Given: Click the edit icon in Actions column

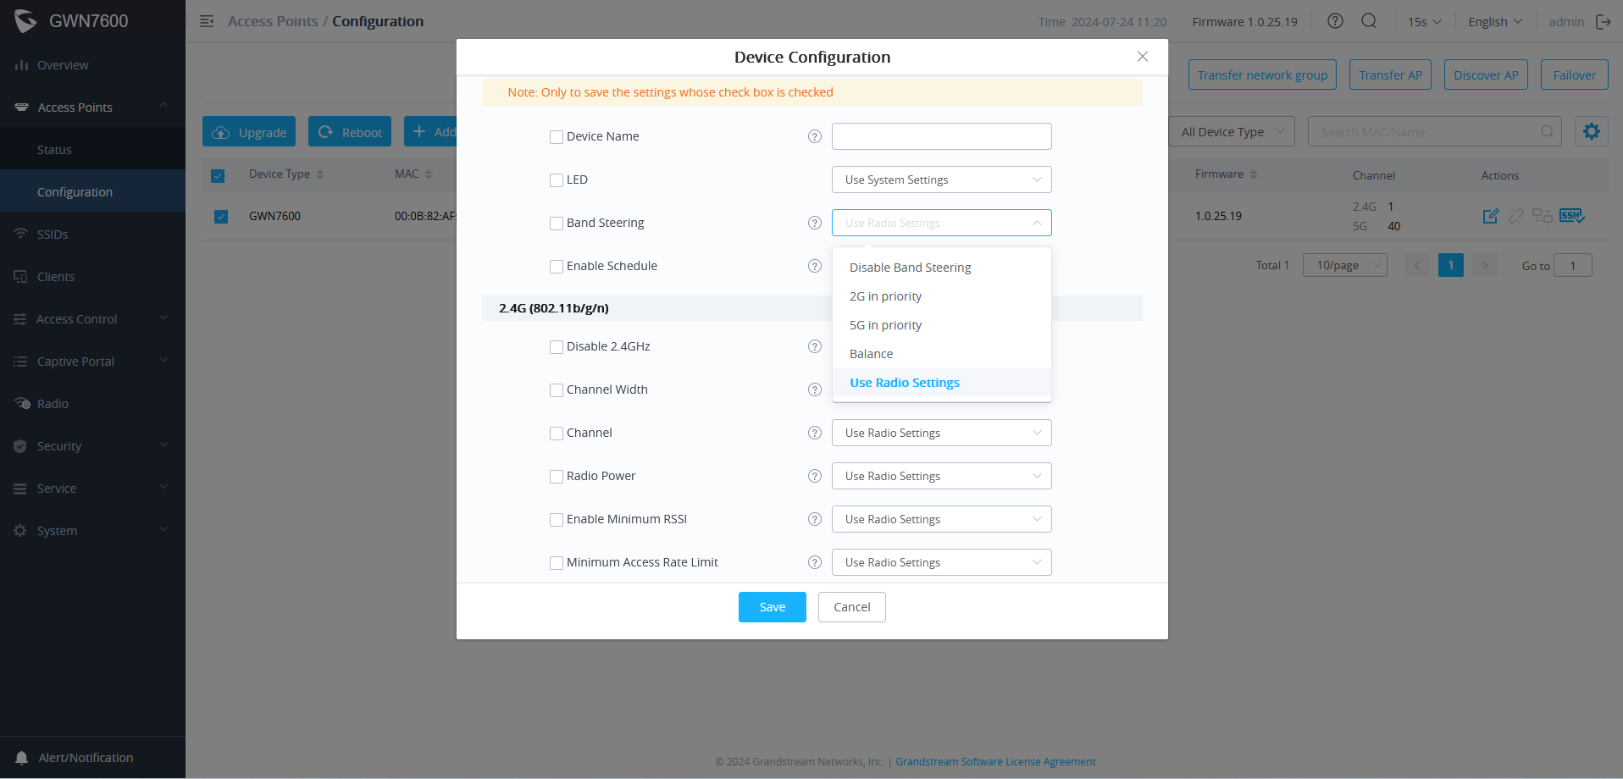Looking at the screenshot, I should 1491,216.
